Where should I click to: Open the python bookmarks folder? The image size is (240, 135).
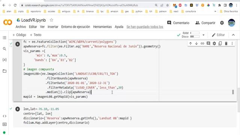[x=137, y=11]
